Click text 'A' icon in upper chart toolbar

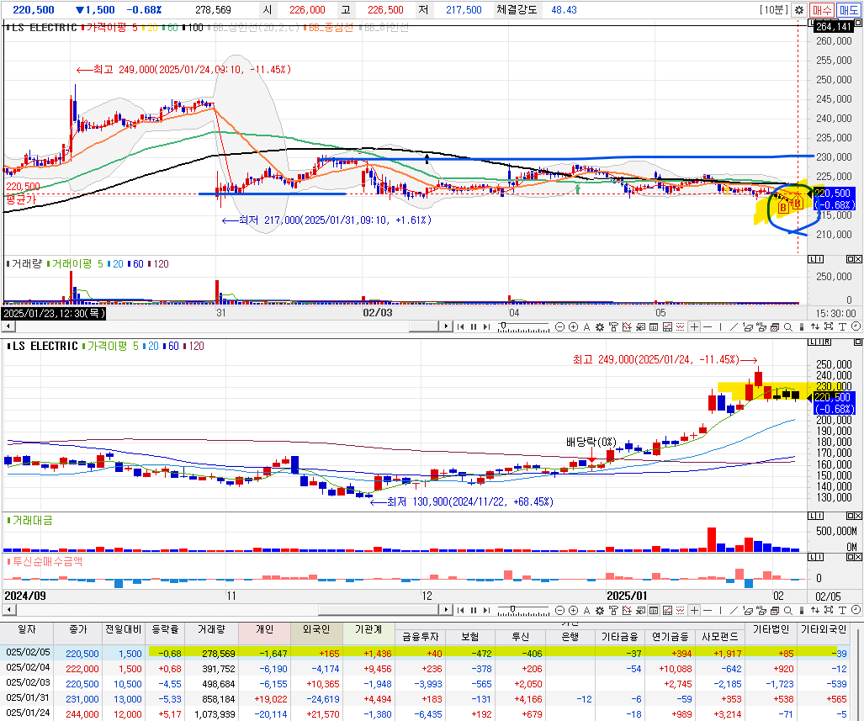pyautogui.click(x=586, y=327)
